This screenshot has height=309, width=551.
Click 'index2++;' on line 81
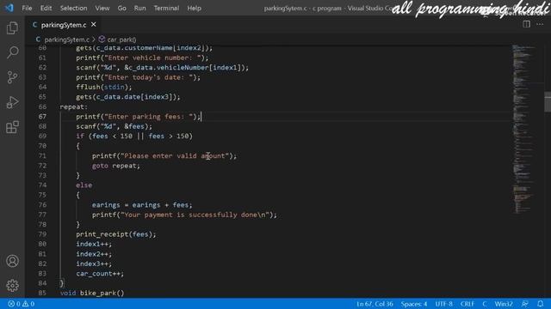tap(94, 254)
